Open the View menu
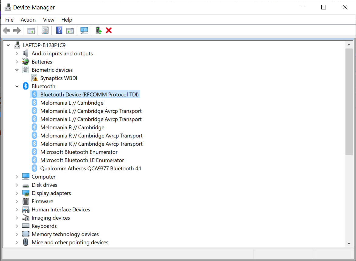Image resolution: width=356 pixels, height=261 pixels. pyautogui.click(x=49, y=20)
